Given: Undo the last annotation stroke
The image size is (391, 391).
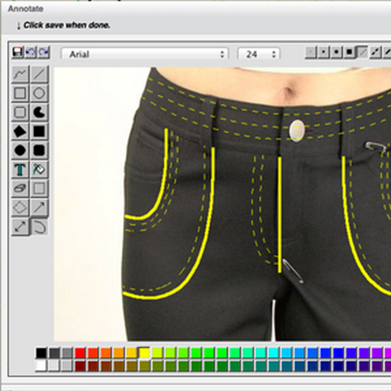Looking at the screenshot, I should (31, 52).
